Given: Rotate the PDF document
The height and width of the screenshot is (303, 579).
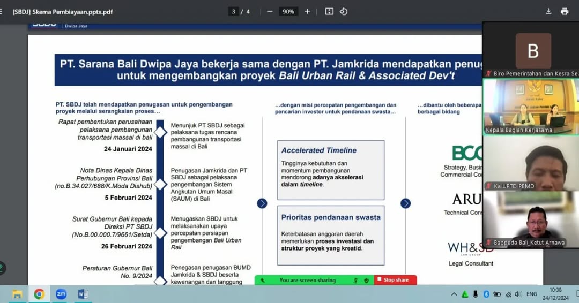Looking at the screenshot, I should (x=344, y=11).
